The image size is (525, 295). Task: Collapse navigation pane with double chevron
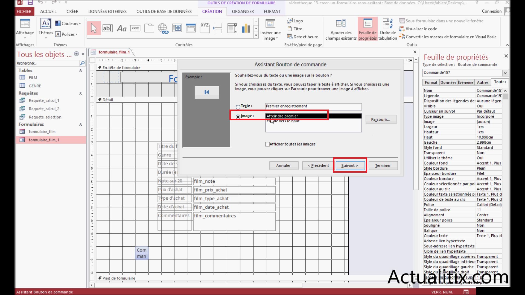[83, 54]
